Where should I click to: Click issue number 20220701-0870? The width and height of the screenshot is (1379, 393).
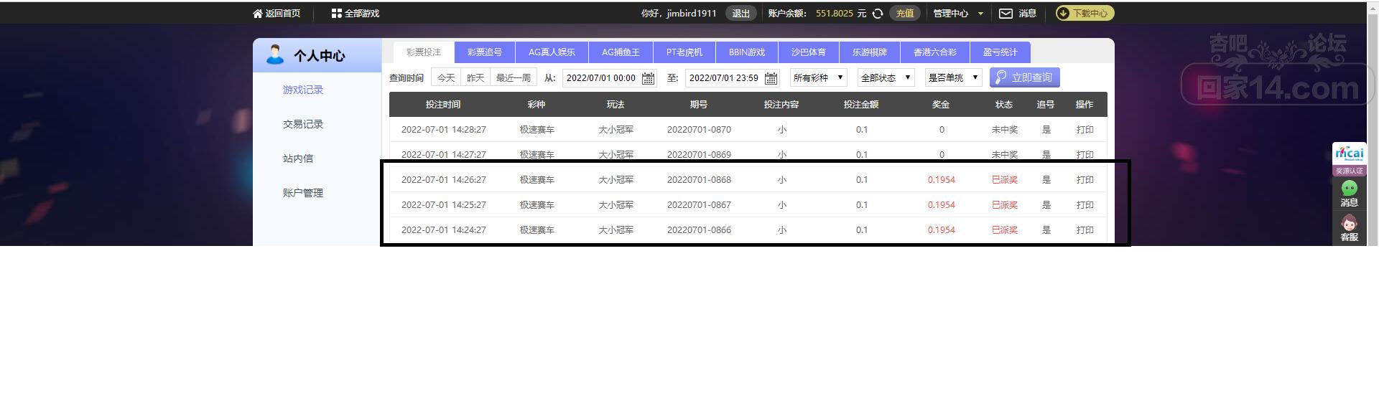tap(699, 130)
